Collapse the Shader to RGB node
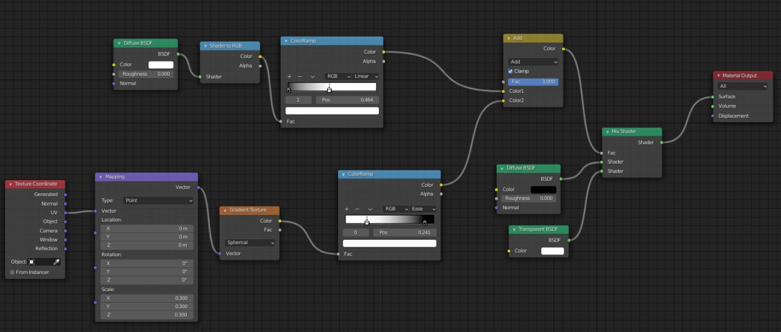Image resolution: width=781 pixels, height=332 pixels. click(x=206, y=46)
